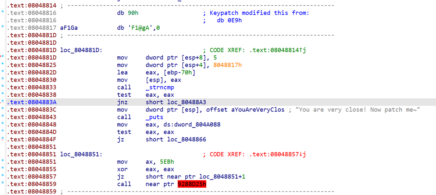
Task: Click the margin dot at jz loc_8048866 line
Action: click(x=3, y=138)
